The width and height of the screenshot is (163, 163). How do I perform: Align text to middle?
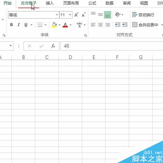pyautogui.click(x=100, y=15)
